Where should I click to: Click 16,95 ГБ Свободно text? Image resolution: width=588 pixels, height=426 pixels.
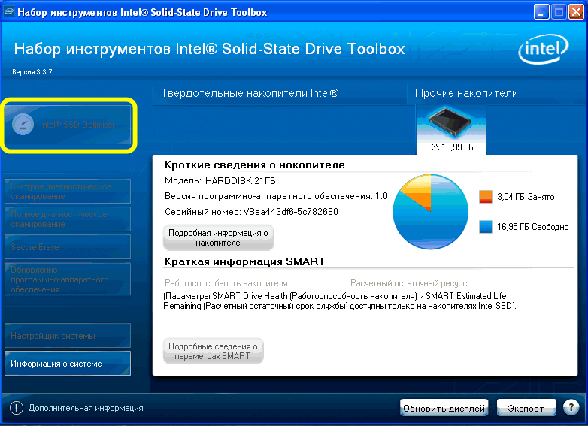pos(533,227)
